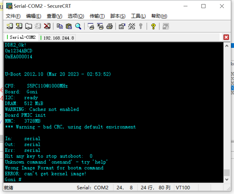Click the DDR2_Ok! terminal line

point(16,45)
